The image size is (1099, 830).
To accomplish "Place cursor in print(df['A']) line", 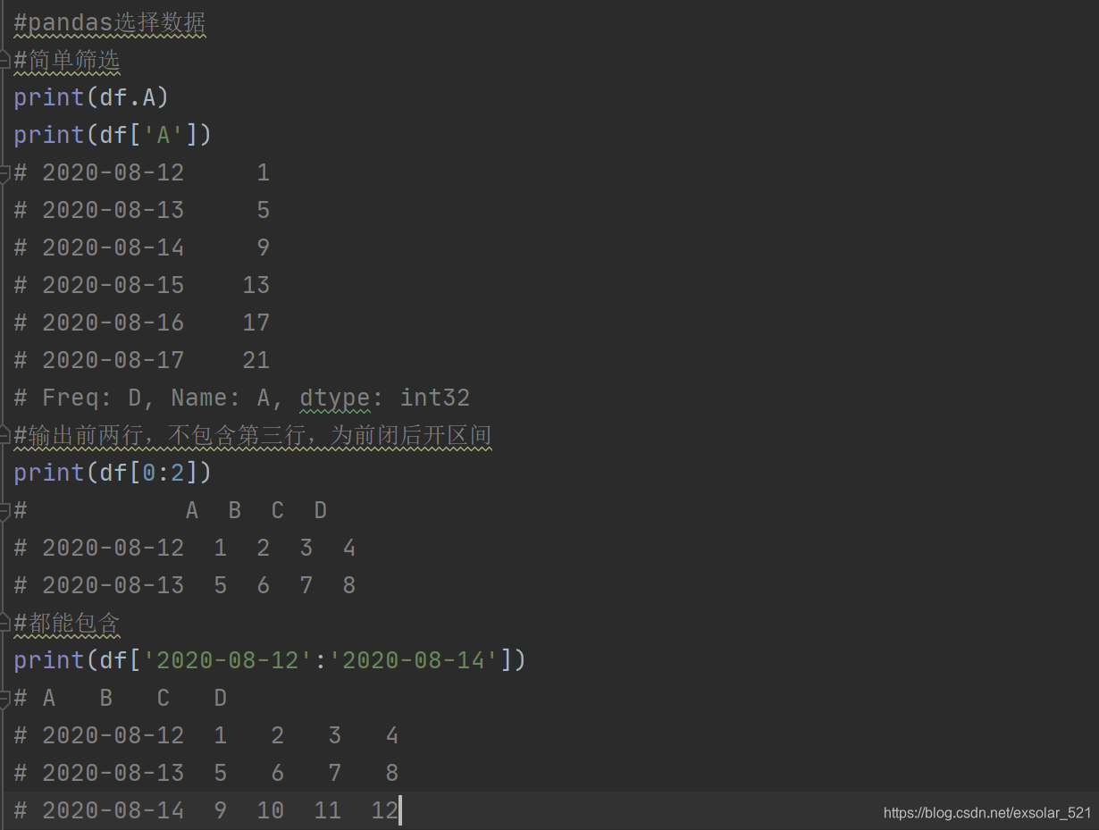I will [113, 135].
